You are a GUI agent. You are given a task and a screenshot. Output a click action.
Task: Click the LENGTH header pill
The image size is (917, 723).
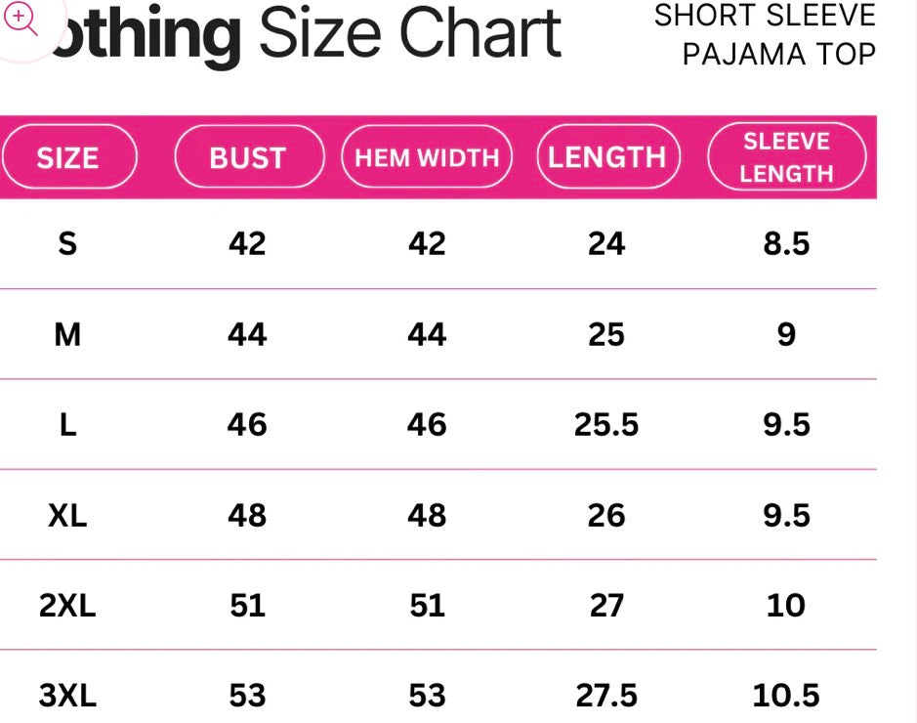(606, 156)
